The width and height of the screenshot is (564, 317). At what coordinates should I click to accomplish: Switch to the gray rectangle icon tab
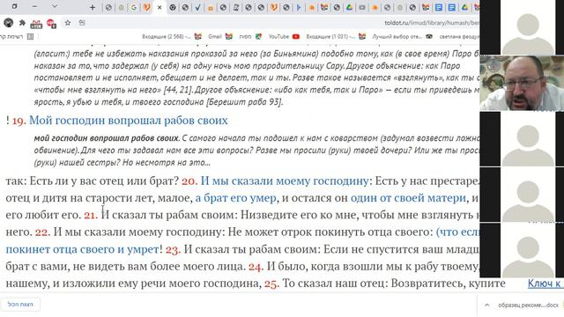(362, 7)
